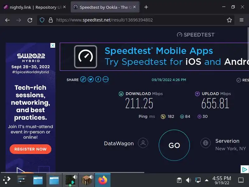Click the AdChoices icon
This screenshot has width=249, height=187.
pyautogui.click(x=245, y=169)
